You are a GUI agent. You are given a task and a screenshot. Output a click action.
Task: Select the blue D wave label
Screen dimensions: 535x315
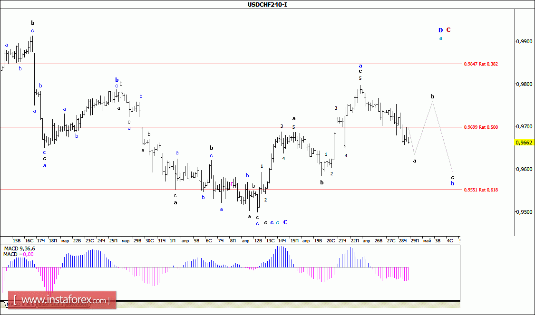(x=440, y=30)
